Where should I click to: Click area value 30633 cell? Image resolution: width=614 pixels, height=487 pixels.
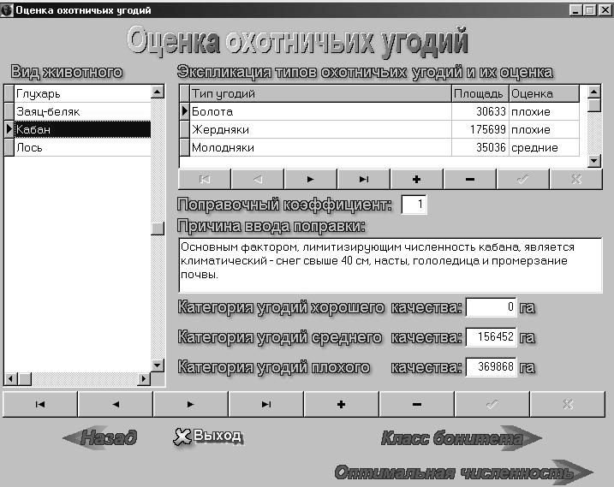[x=480, y=111]
